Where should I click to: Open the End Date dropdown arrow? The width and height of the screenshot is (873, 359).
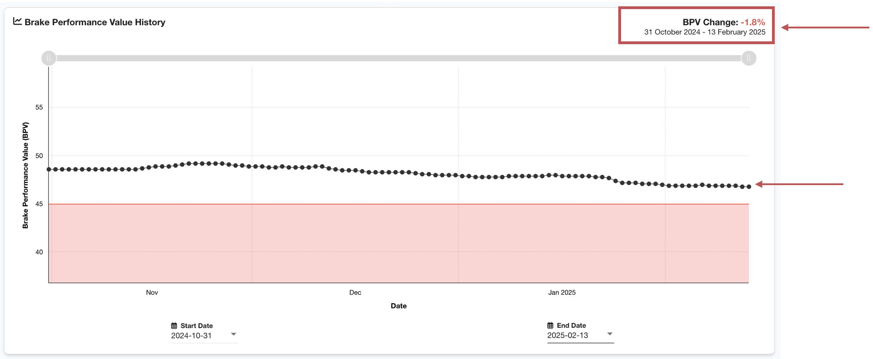609,334
